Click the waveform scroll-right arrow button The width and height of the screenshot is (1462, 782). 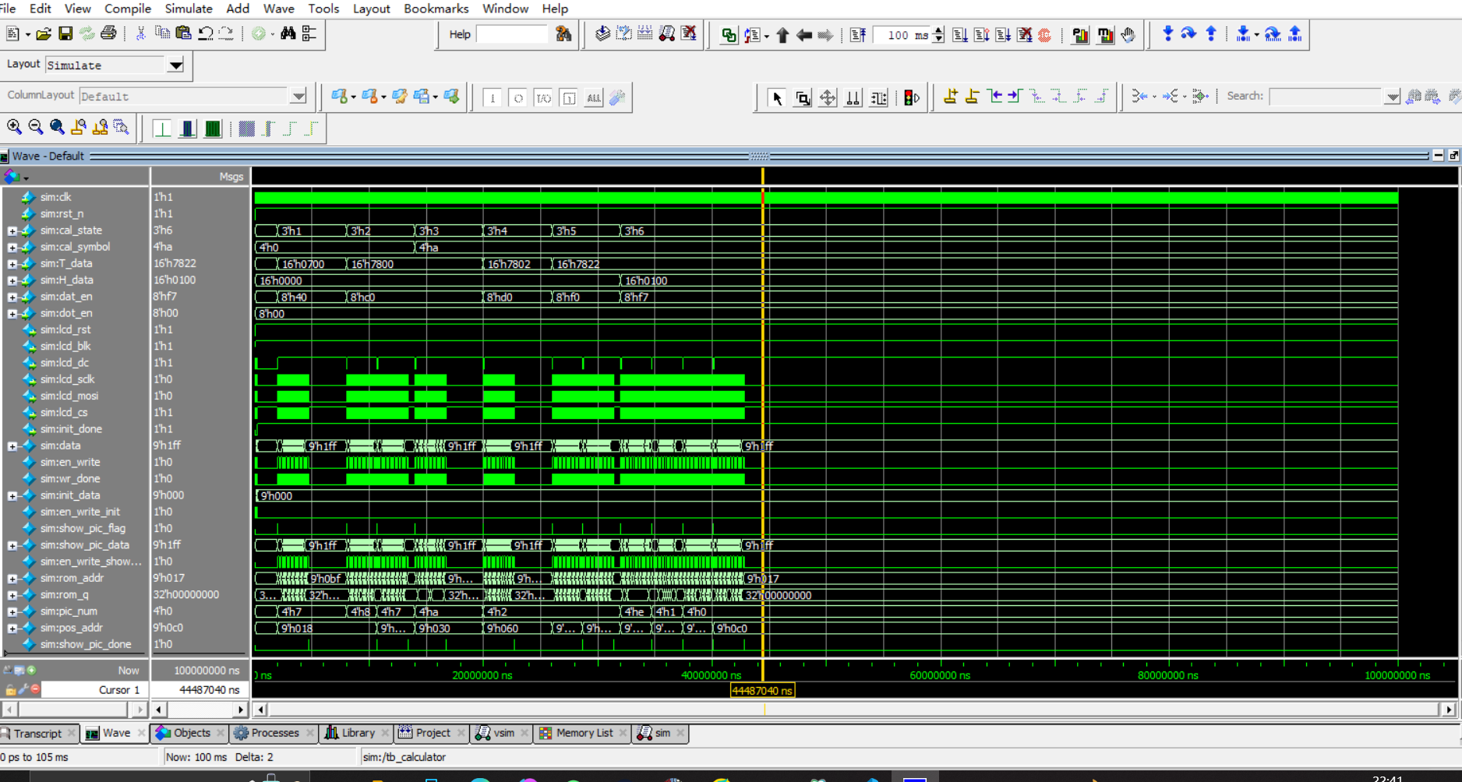1449,710
